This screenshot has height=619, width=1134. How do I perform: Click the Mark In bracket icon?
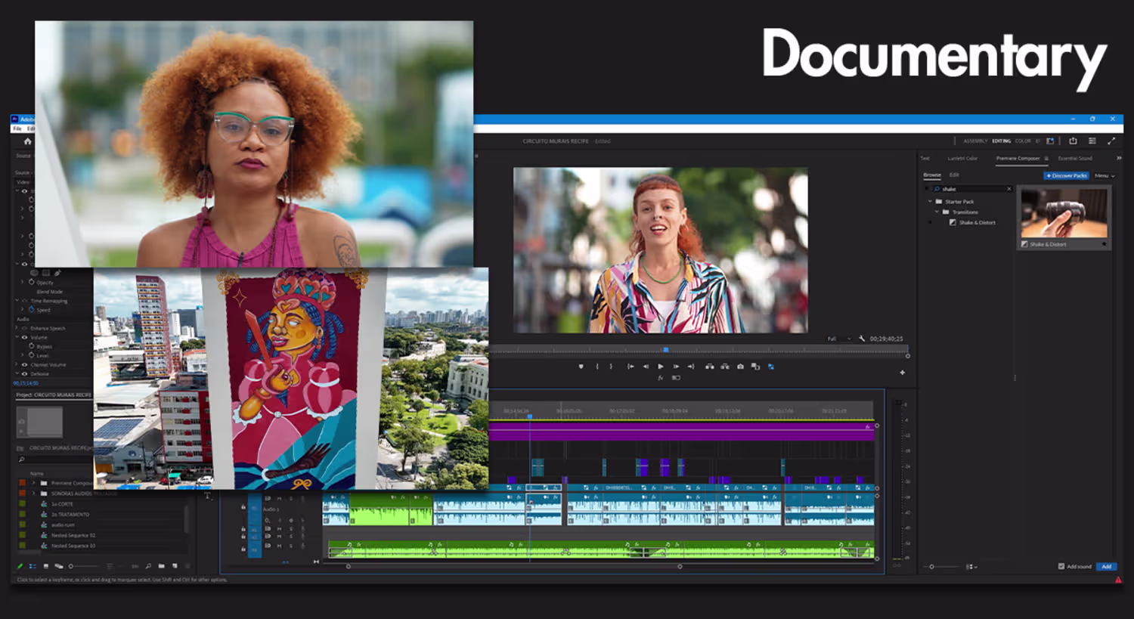[x=597, y=367]
